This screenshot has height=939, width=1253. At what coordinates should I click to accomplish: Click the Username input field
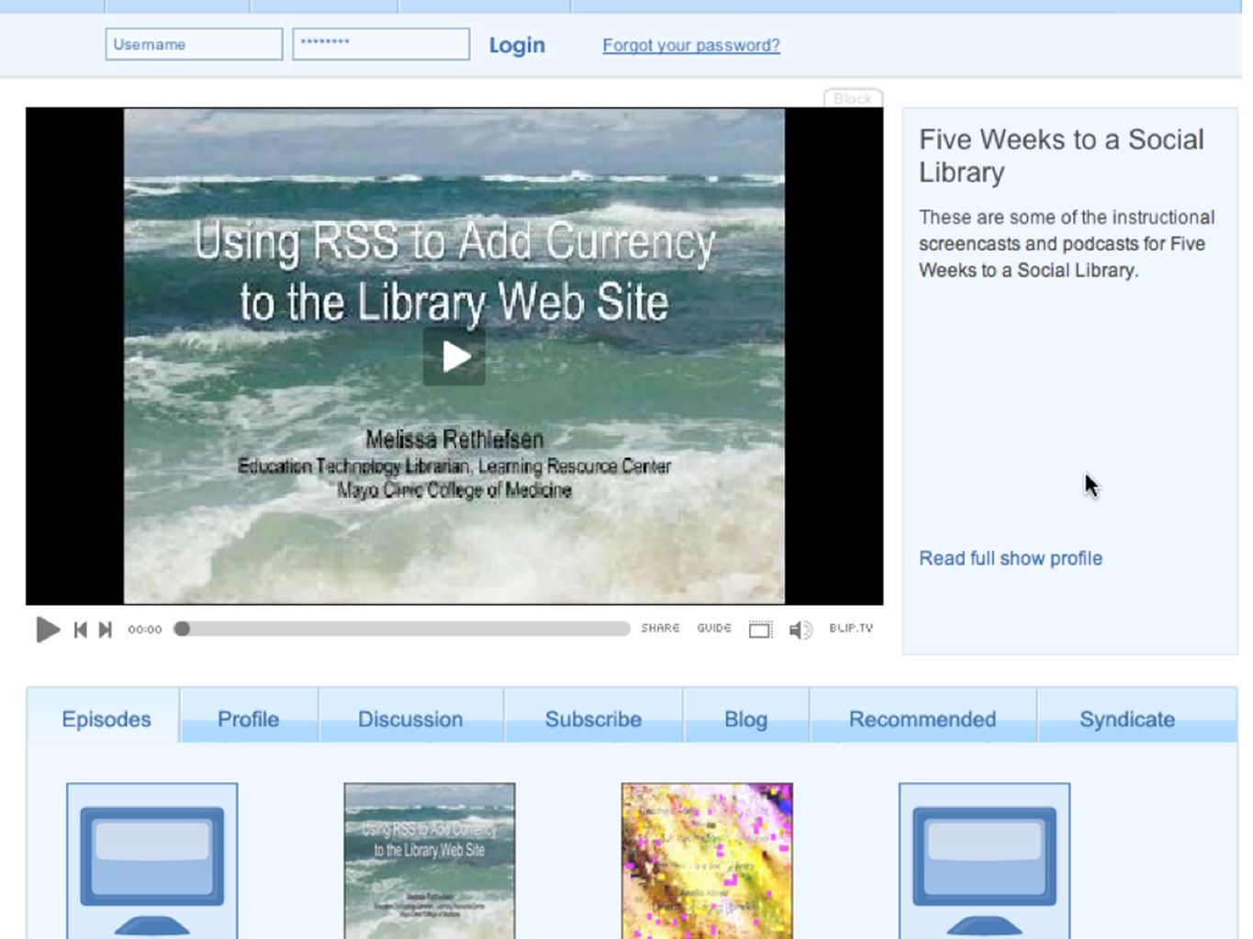(194, 44)
